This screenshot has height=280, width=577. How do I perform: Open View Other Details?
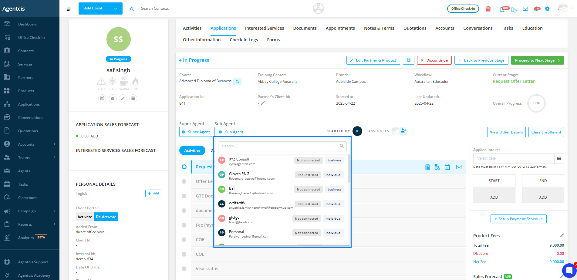point(506,132)
